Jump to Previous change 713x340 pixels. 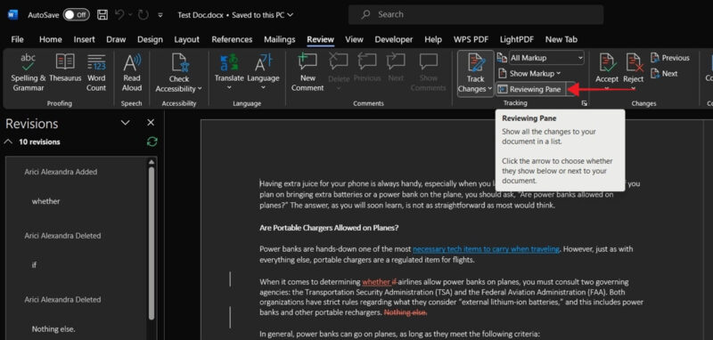670,58
